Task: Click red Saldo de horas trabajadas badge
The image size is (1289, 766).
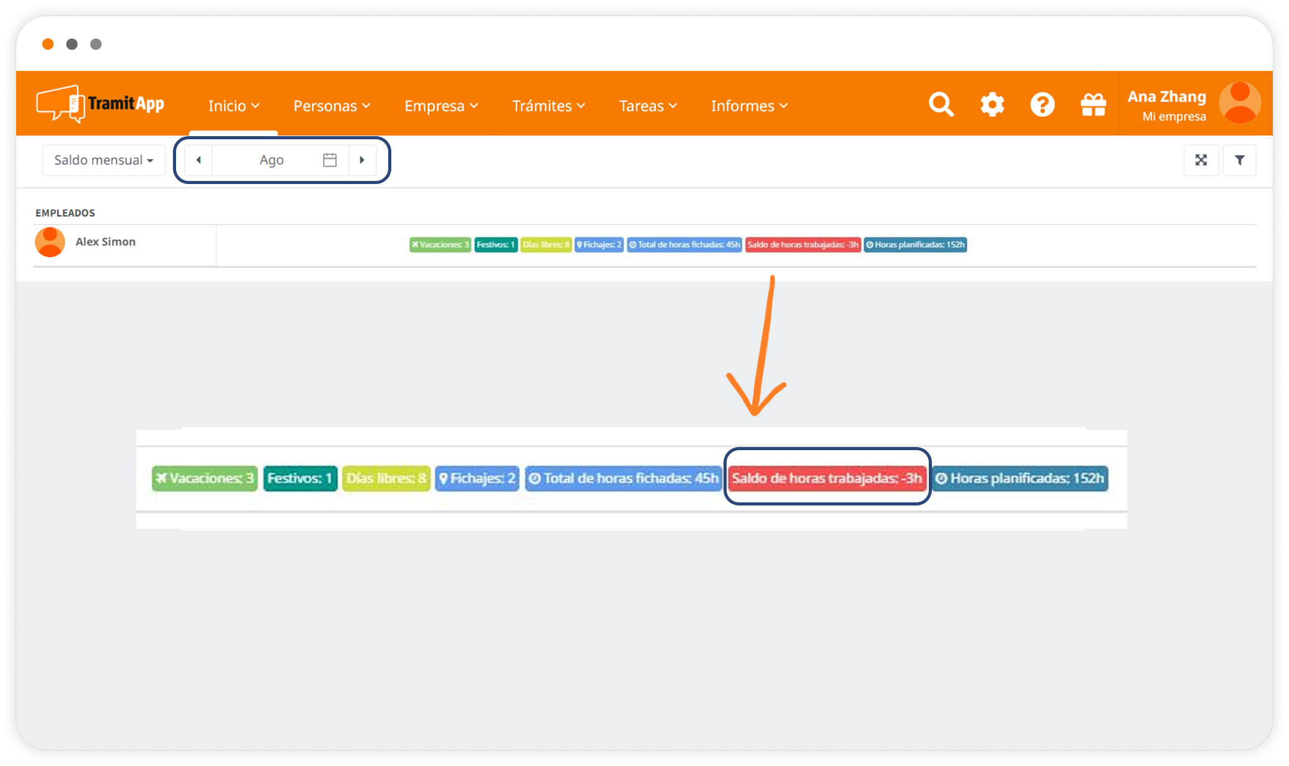Action: (x=803, y=244)
